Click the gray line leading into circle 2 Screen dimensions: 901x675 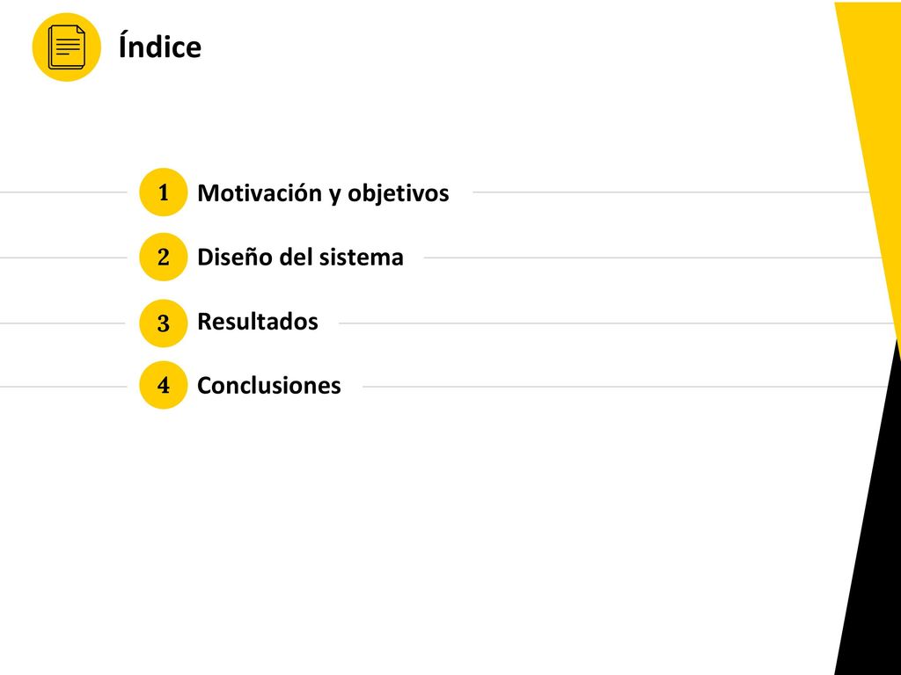pyautogui.click(x=63, y=258)
